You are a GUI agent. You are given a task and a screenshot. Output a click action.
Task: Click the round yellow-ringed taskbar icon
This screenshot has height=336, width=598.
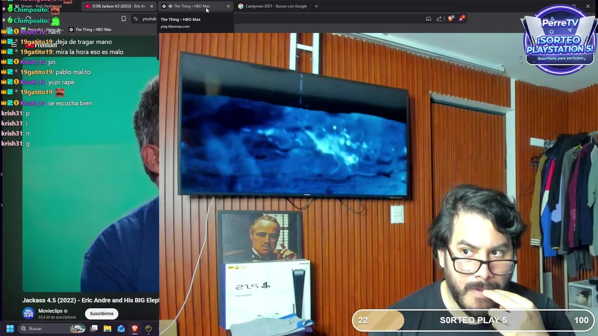click(149, 329)
